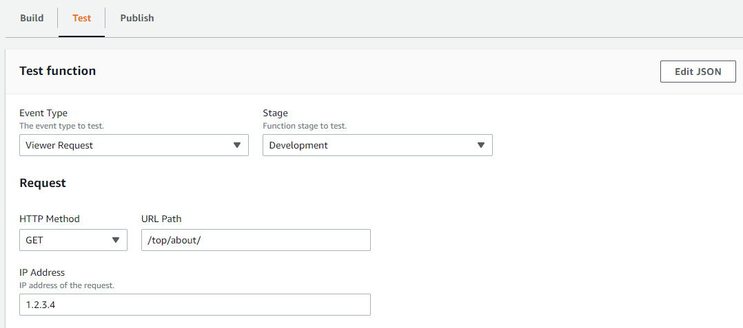Click the HTTP Method label
743x328 pixels.
point(50,219)
